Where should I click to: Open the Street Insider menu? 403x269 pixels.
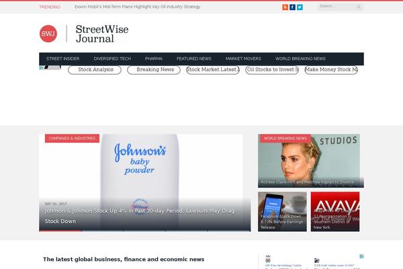pos(62,59)
